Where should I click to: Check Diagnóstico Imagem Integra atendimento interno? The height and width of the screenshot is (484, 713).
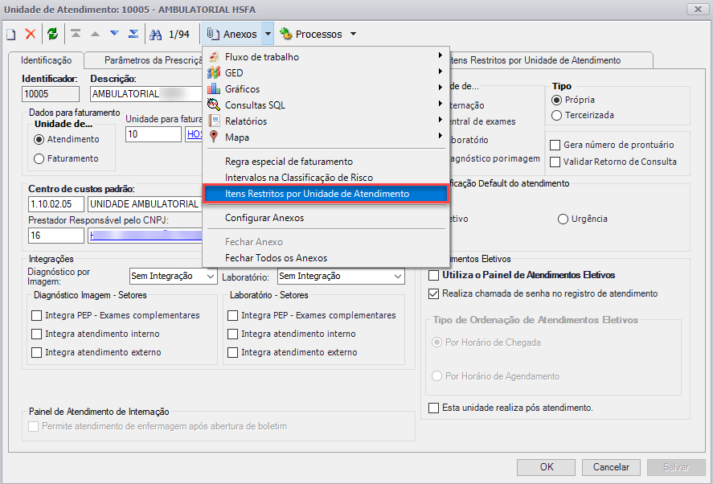(37, 334)
